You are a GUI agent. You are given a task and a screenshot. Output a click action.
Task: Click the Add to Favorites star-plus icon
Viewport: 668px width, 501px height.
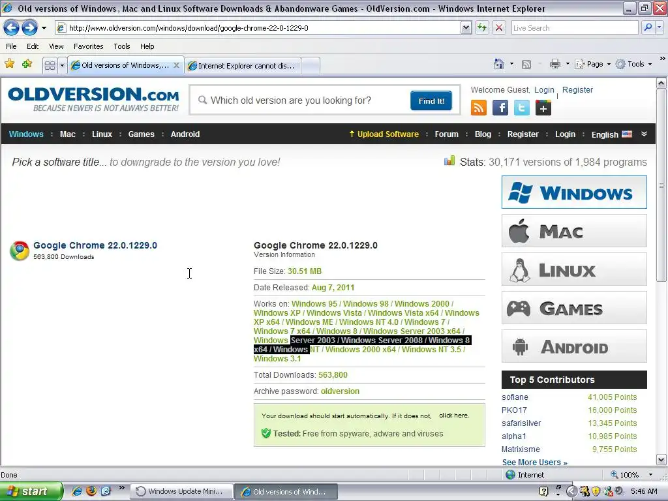click(27, 65)
